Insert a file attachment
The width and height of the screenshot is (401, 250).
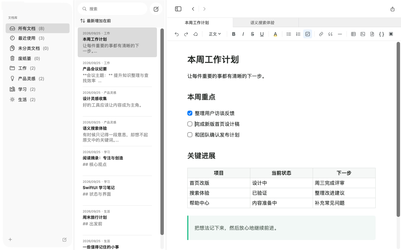click(x=372, y=34)
